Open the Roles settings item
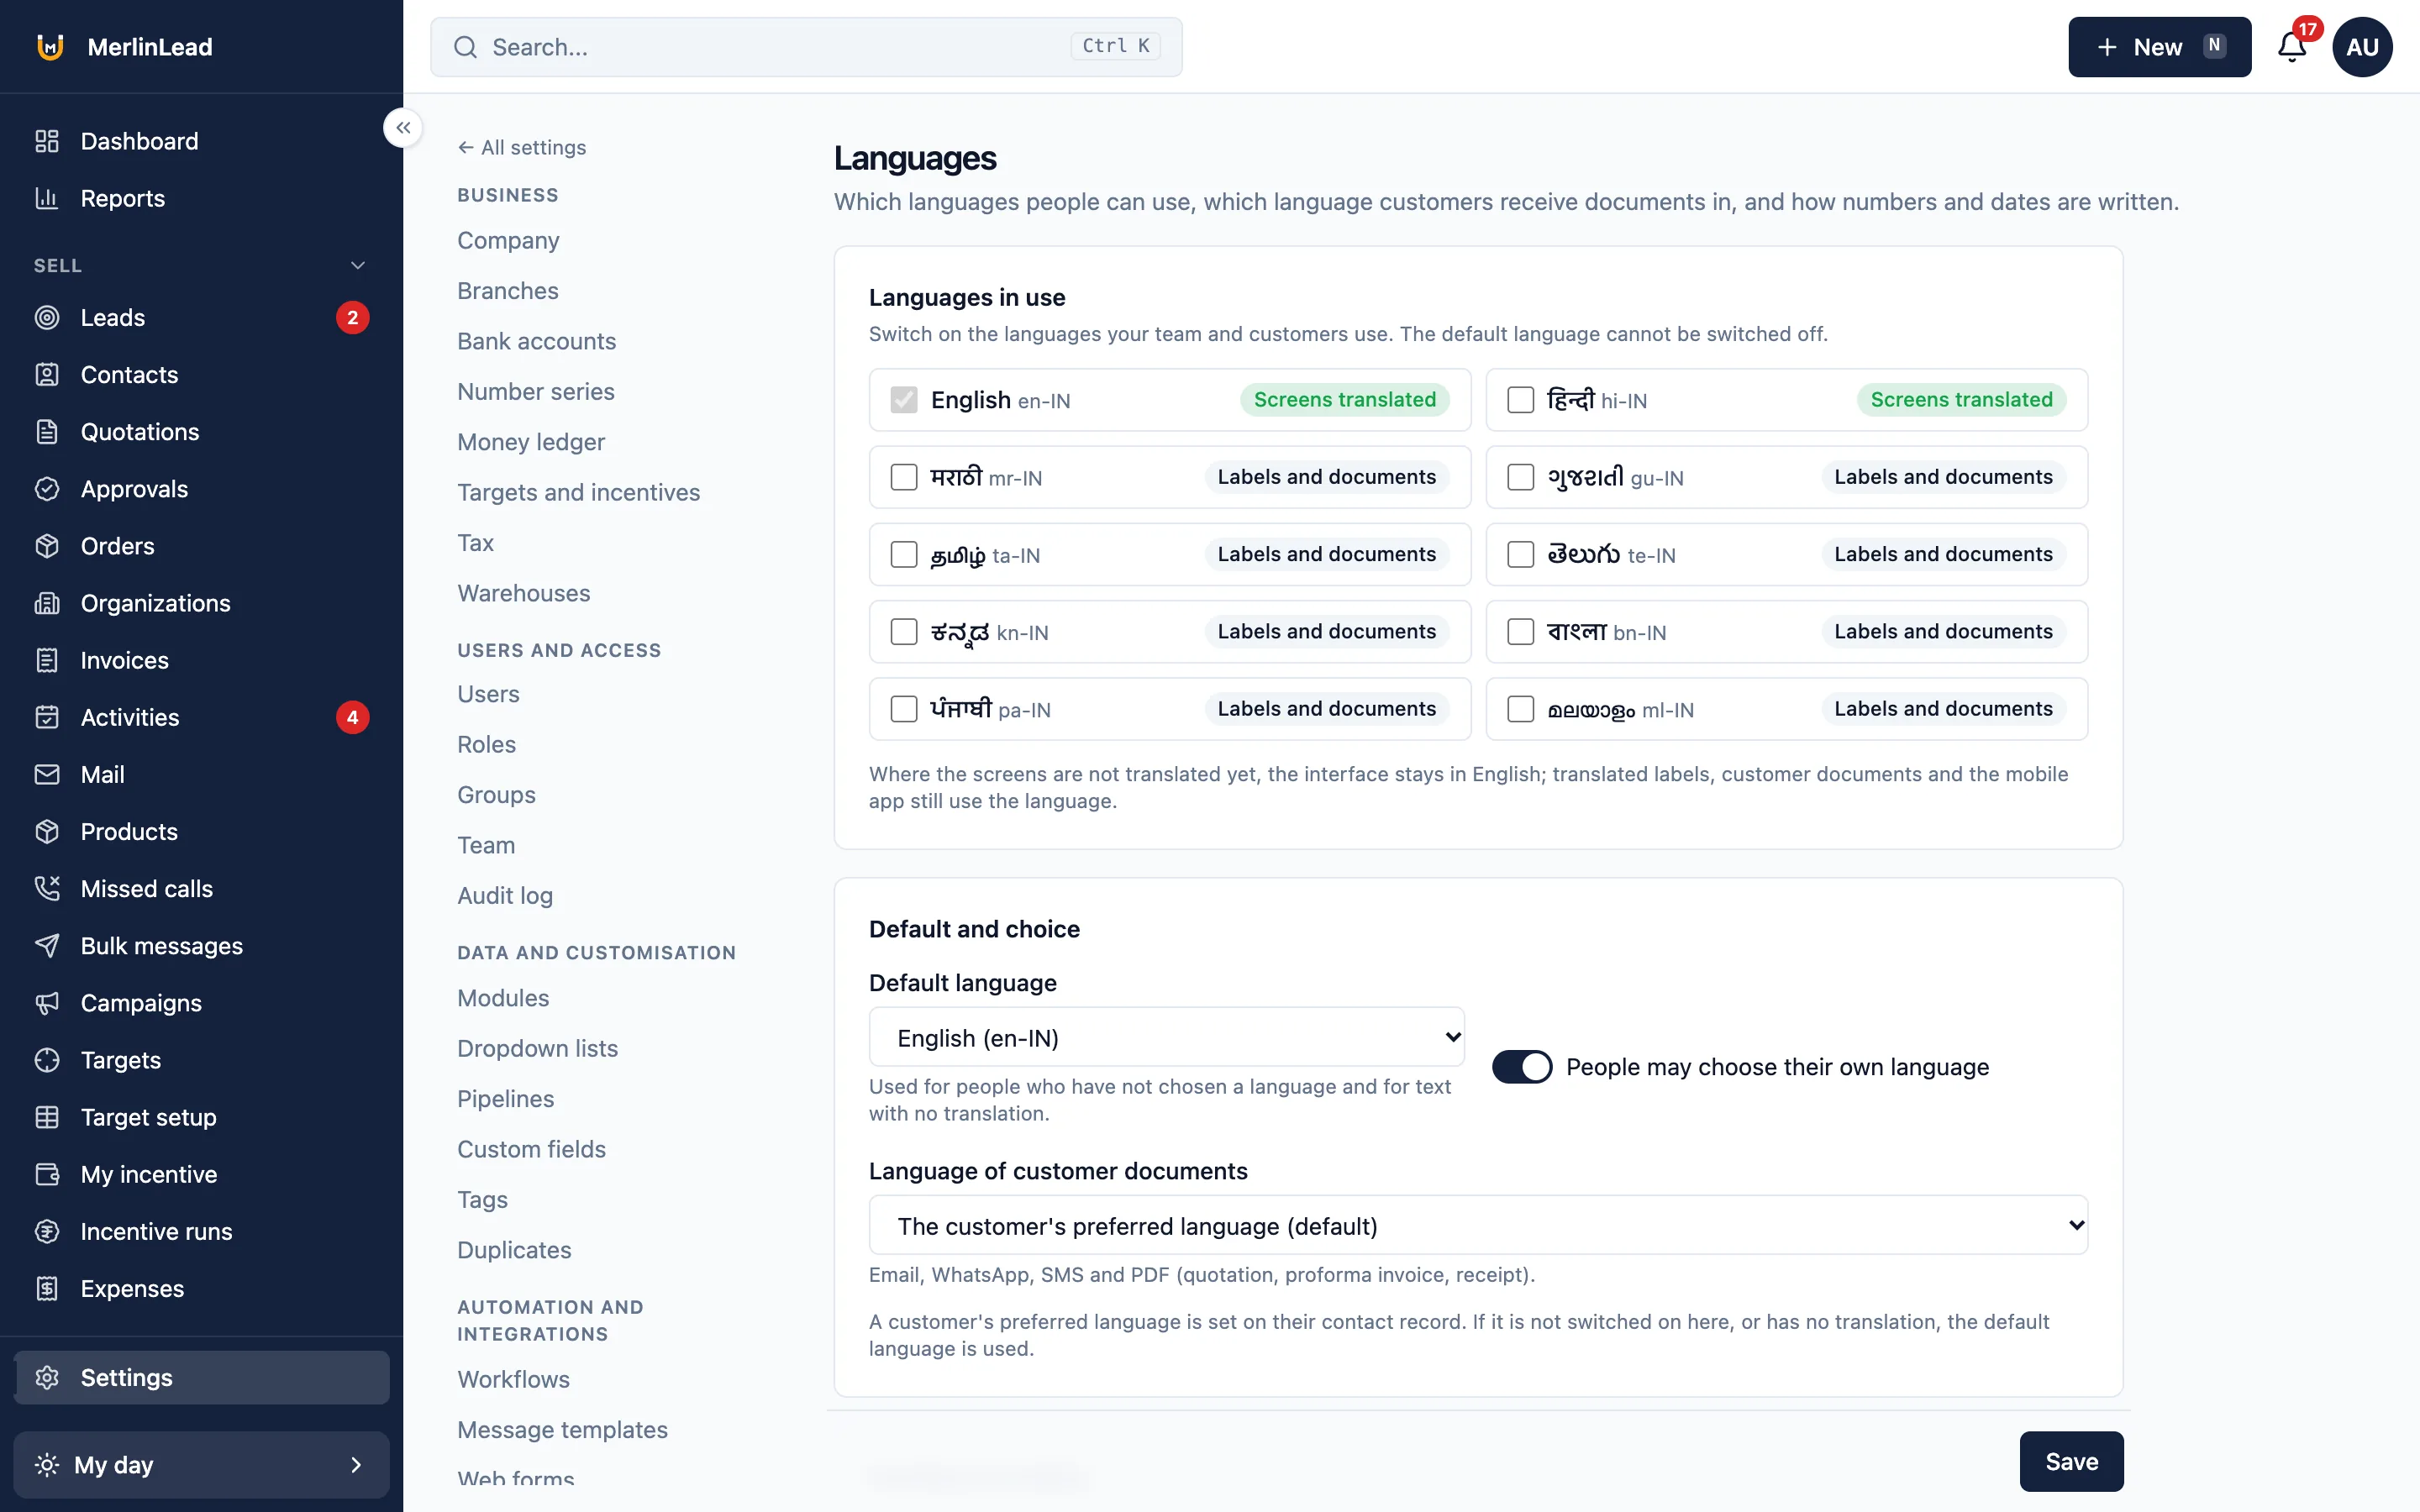Screen dimensions: 2420x1512 (486, 744)
